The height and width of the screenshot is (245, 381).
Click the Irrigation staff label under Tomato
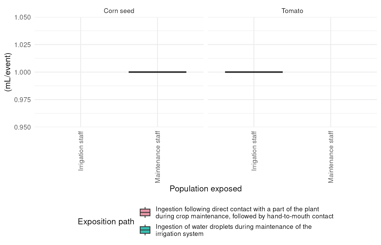tap(254, 151)
